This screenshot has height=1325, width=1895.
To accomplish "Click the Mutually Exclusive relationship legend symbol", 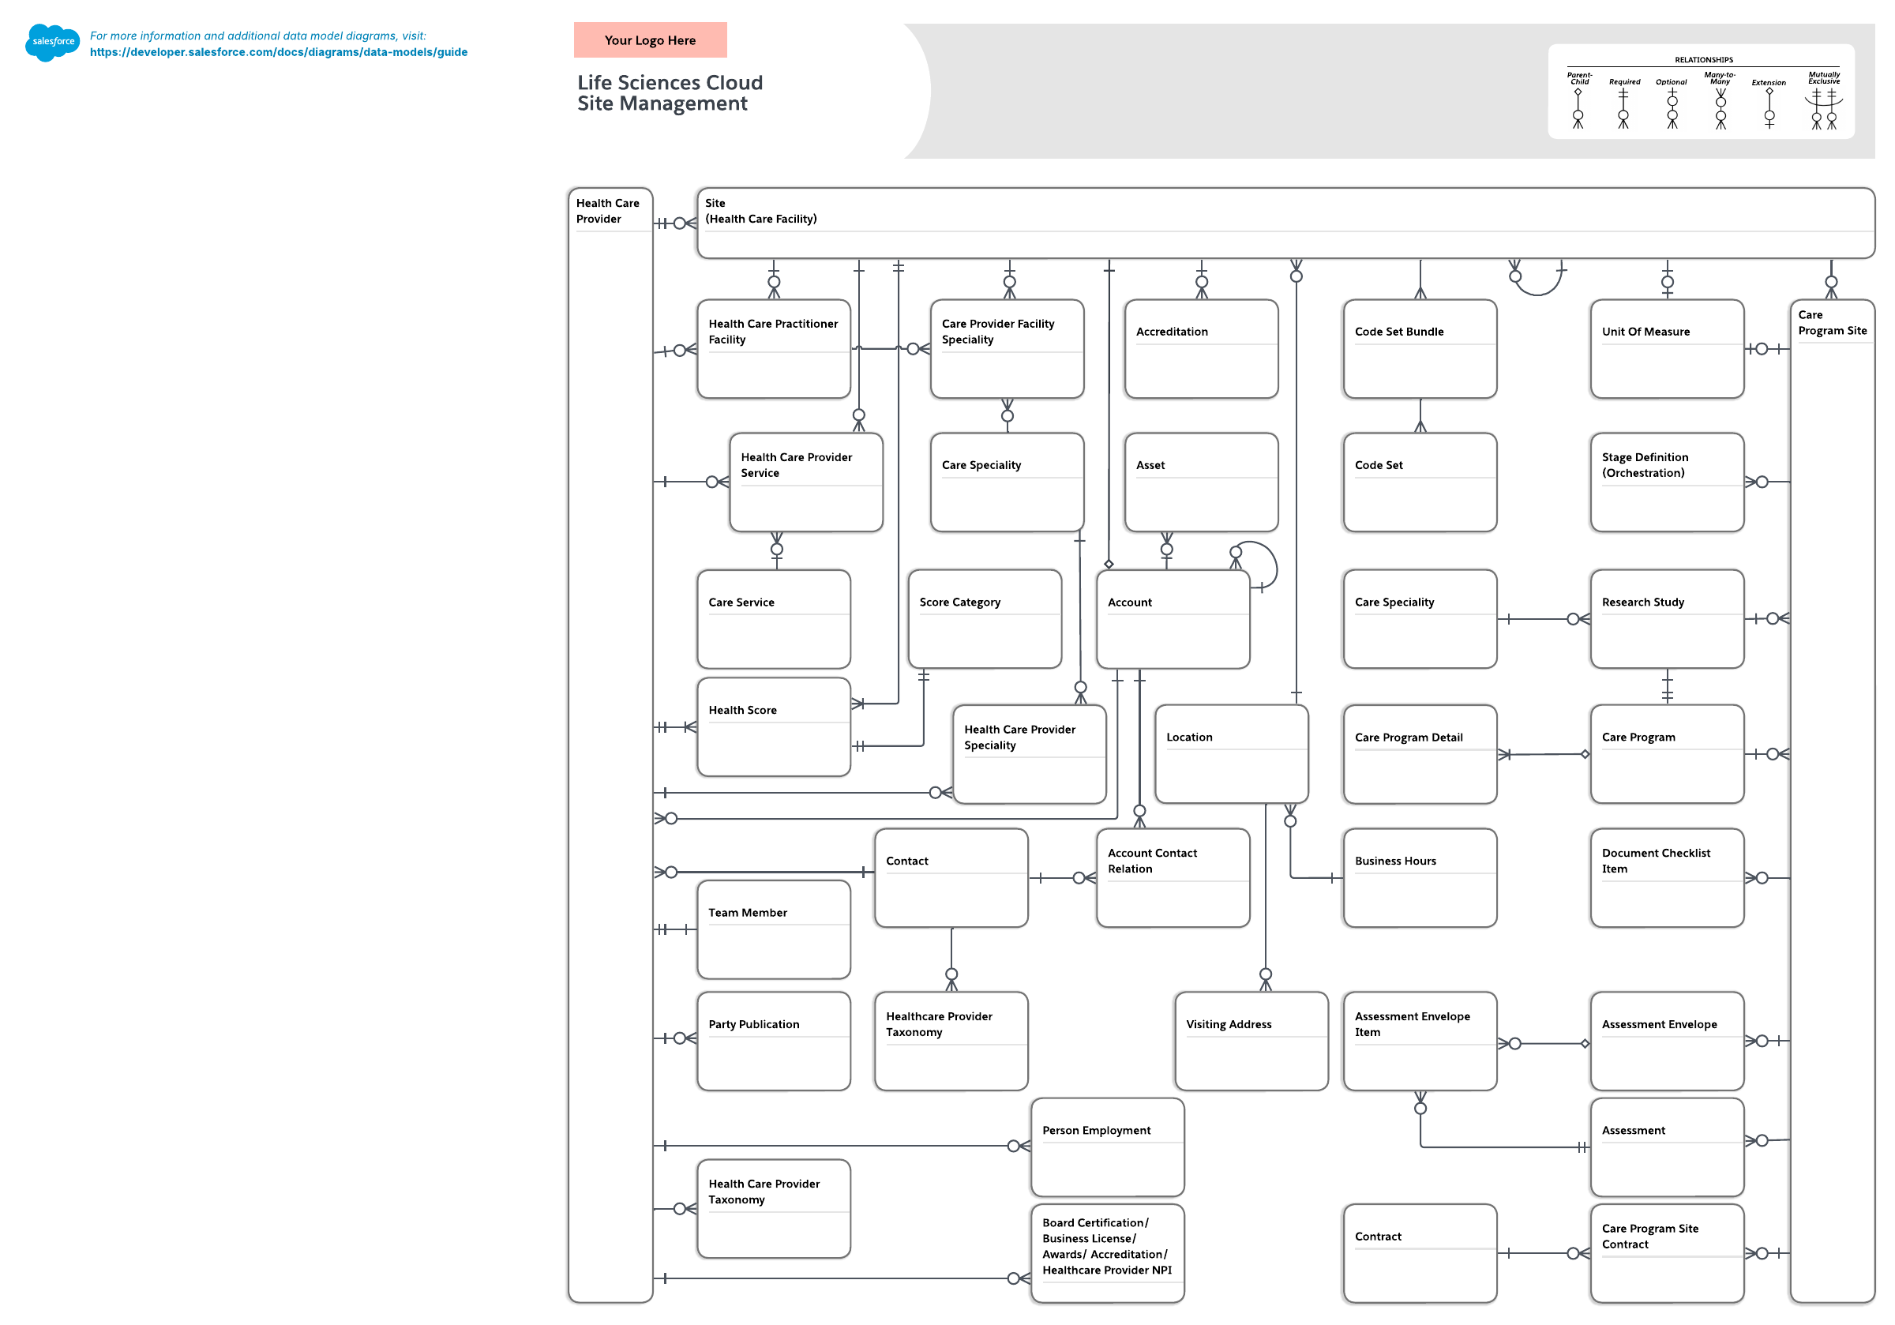I will (x=1823, y=107).
